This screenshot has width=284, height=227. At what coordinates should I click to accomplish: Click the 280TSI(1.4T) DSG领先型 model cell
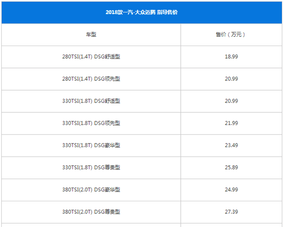[91, 79]
